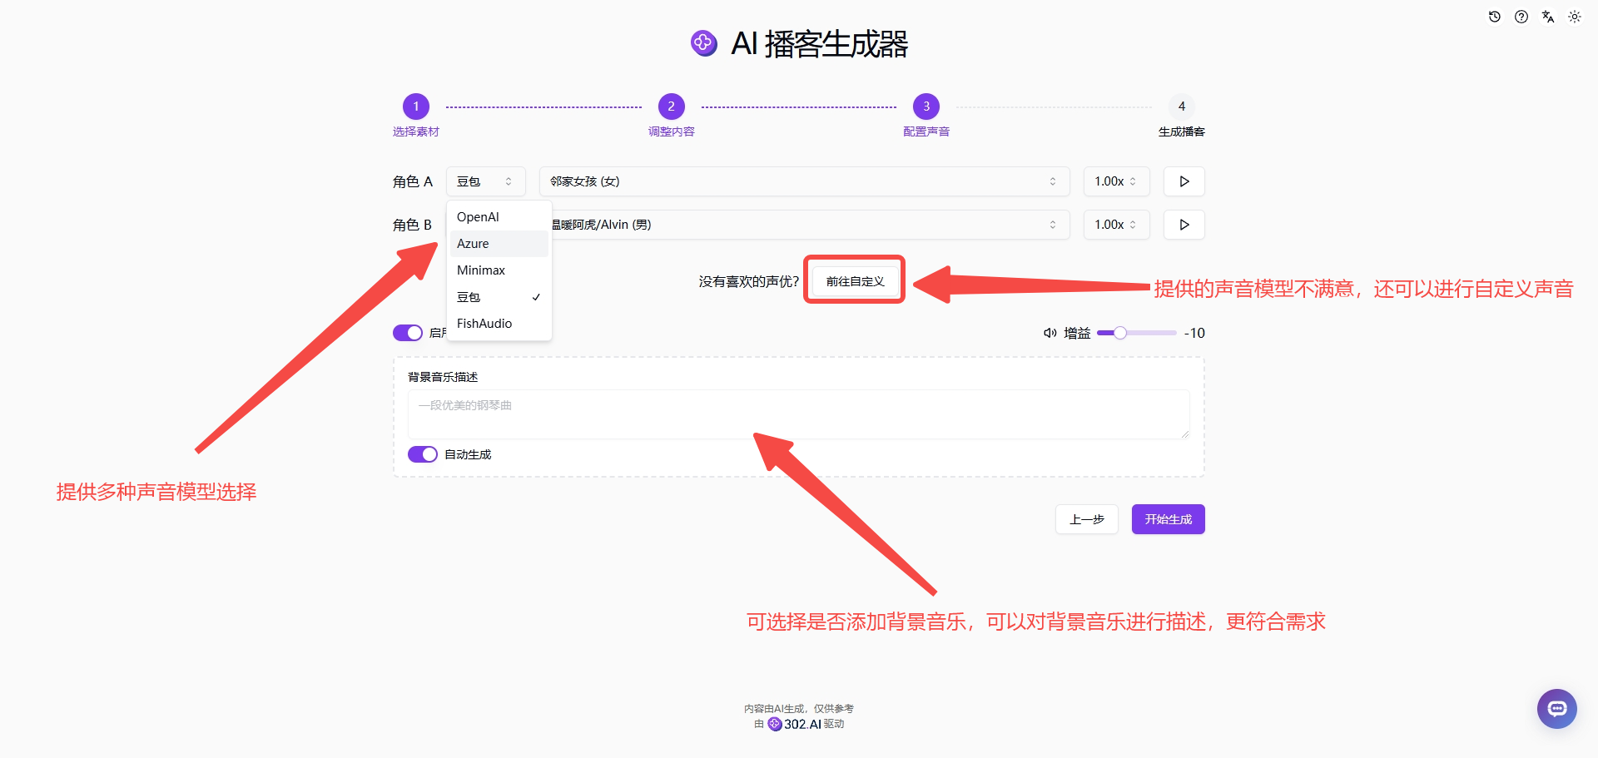Click the 增益 volume speaker icon
This screenshot has width=1598, height=758.
click(1050, 333)
